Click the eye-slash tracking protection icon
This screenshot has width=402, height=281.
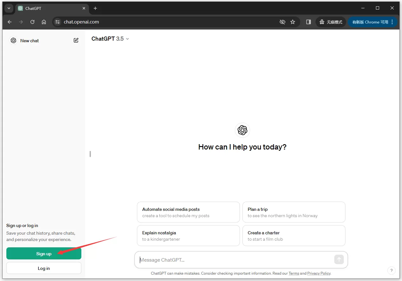(282, 22)
